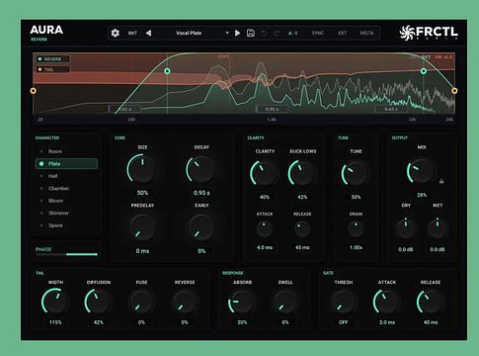The height and width of the screenshot is (356, 479).
Task: Click the mix lock icon
Action: 441,181
